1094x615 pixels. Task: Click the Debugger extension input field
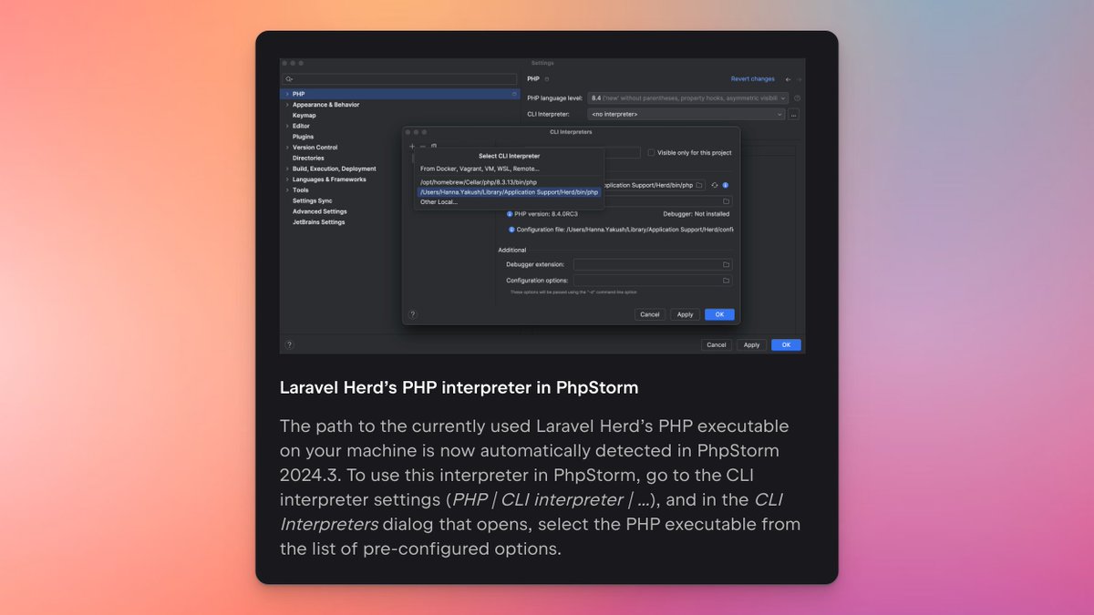[x=652, y=264]
